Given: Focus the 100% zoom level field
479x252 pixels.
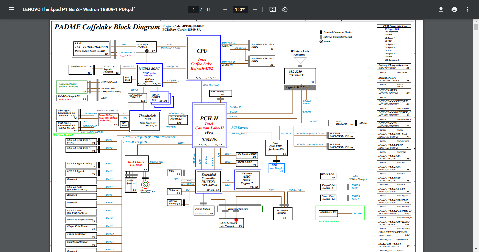Looking at the screenshot, I should (240, 9).
